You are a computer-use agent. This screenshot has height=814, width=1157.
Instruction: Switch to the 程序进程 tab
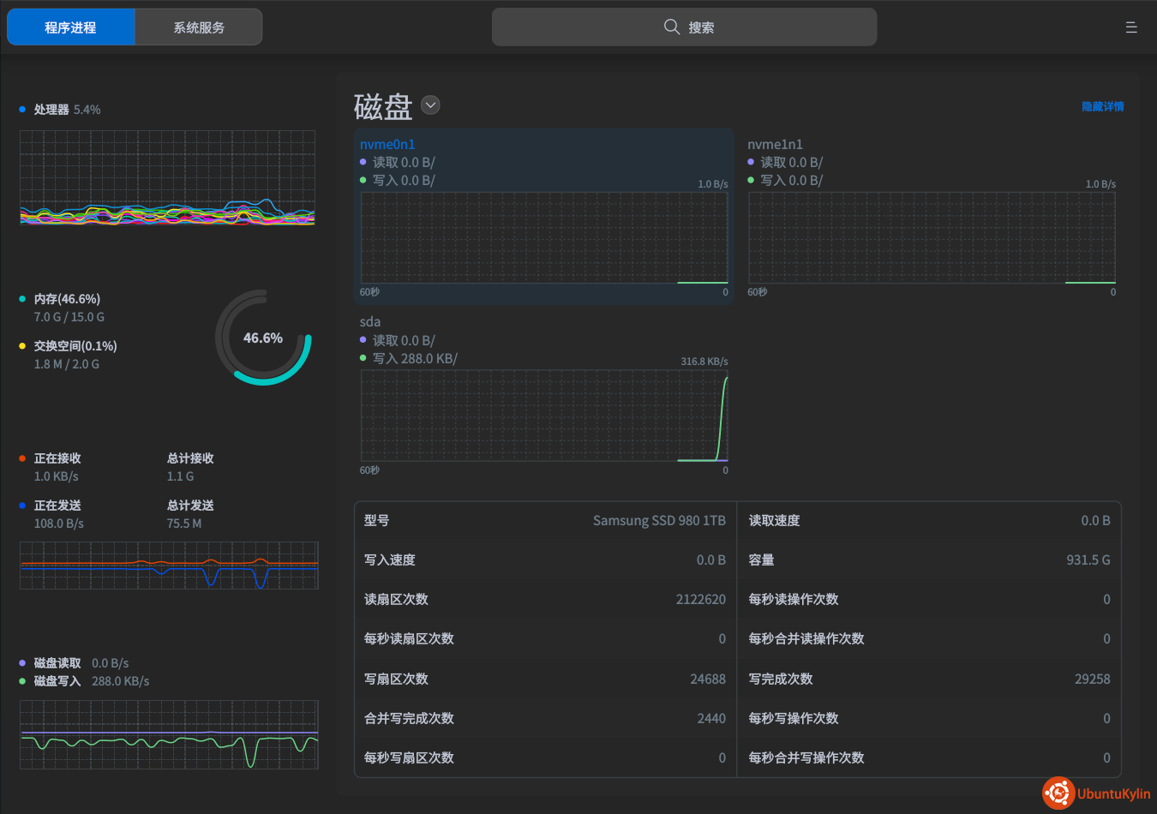(71, 27)
